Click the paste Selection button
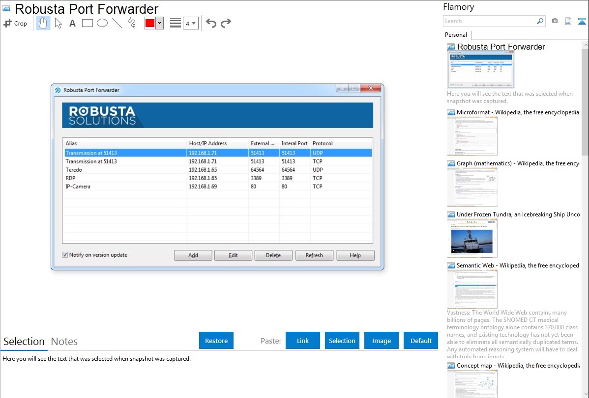 [342, 341]
